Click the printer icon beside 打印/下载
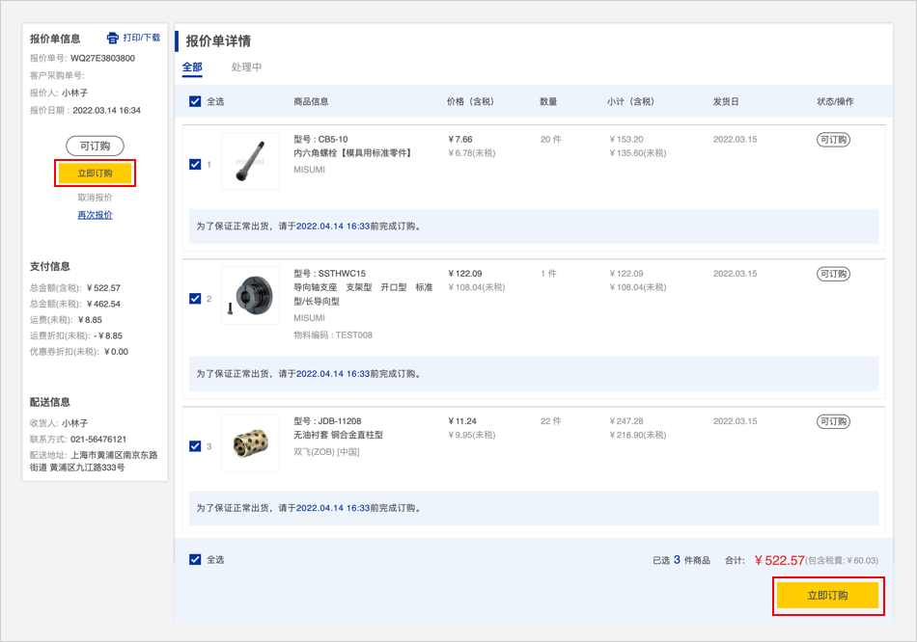 tap(112, 39)
